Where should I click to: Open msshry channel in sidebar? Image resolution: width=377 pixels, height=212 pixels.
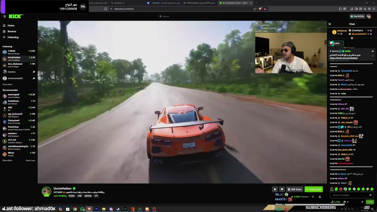coord(19,72)
